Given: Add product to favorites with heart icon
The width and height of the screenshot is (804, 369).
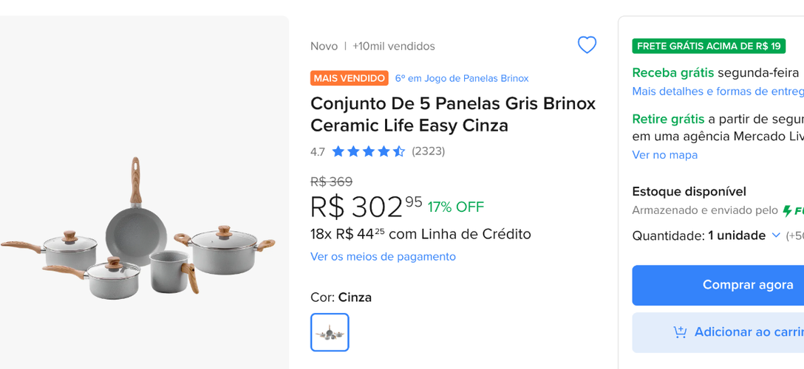Looking at the screenshot, I should [x=587, y=45].
